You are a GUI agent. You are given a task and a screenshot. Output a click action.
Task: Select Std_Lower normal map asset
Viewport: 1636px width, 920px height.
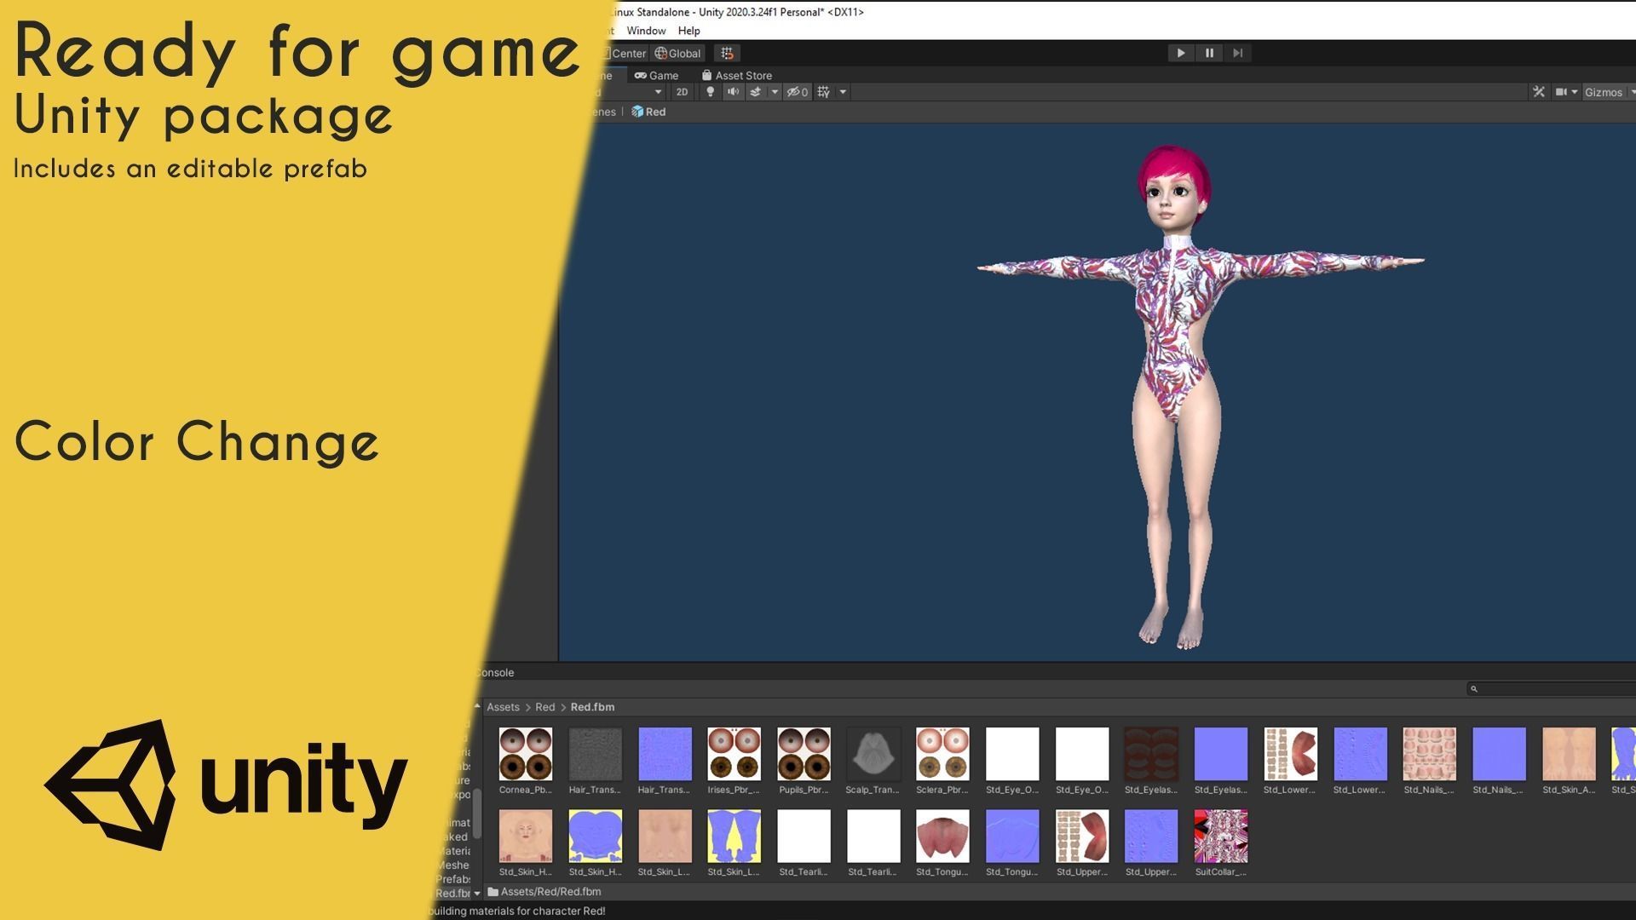(x=1360, y=761)
